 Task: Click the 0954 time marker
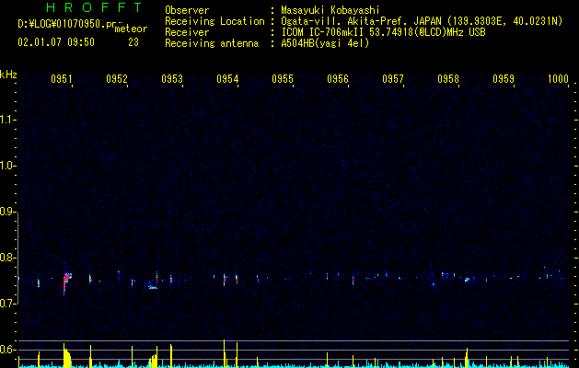pos(227,79)
